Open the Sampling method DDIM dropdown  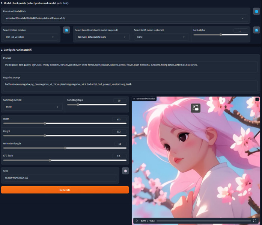point(33,107)
